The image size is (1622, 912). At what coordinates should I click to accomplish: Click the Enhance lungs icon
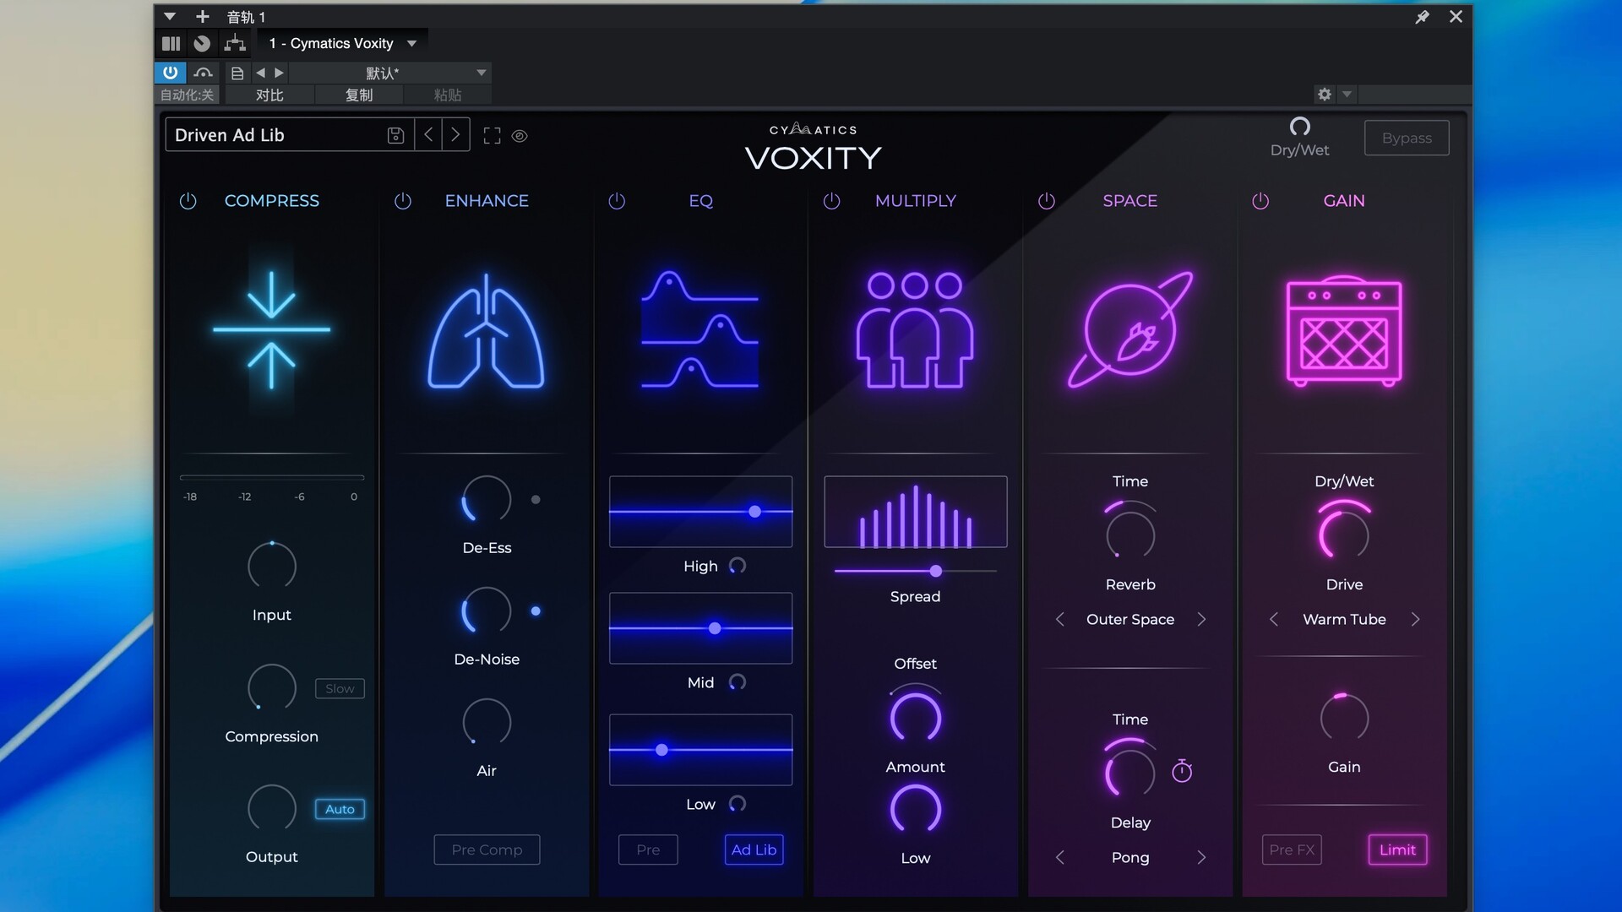[x=486, y=331]
